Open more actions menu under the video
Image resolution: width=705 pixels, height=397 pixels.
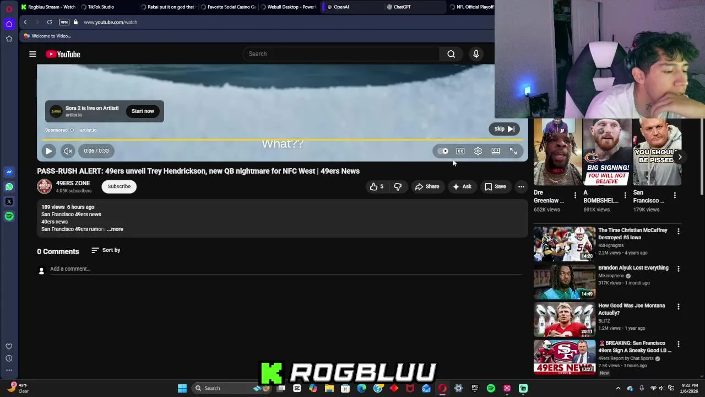521,187
